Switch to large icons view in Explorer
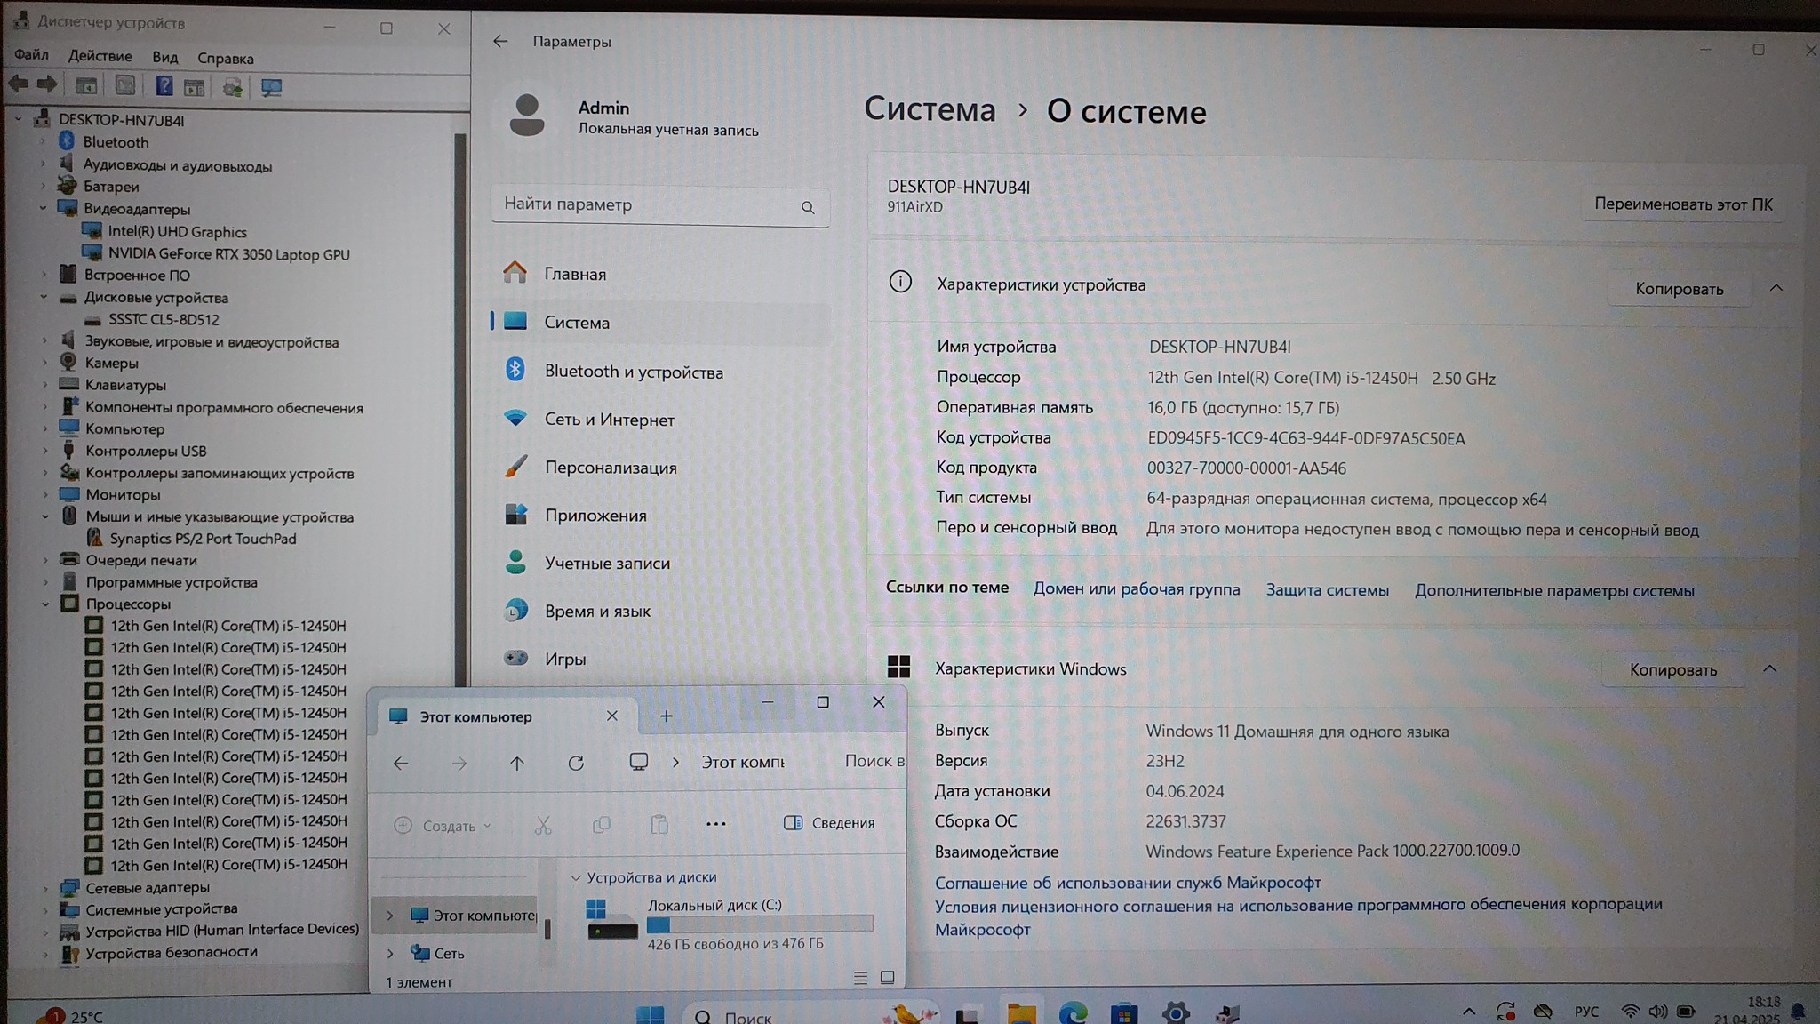The image size is (1820, 1024). (x=887, y=978)
